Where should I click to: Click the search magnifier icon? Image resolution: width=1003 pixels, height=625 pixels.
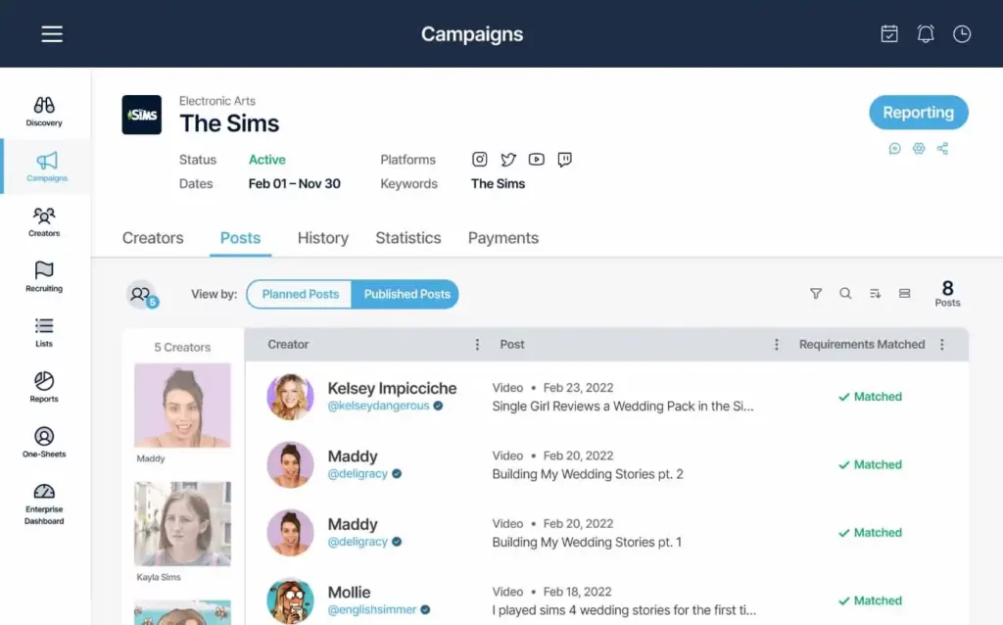[845, 293]
